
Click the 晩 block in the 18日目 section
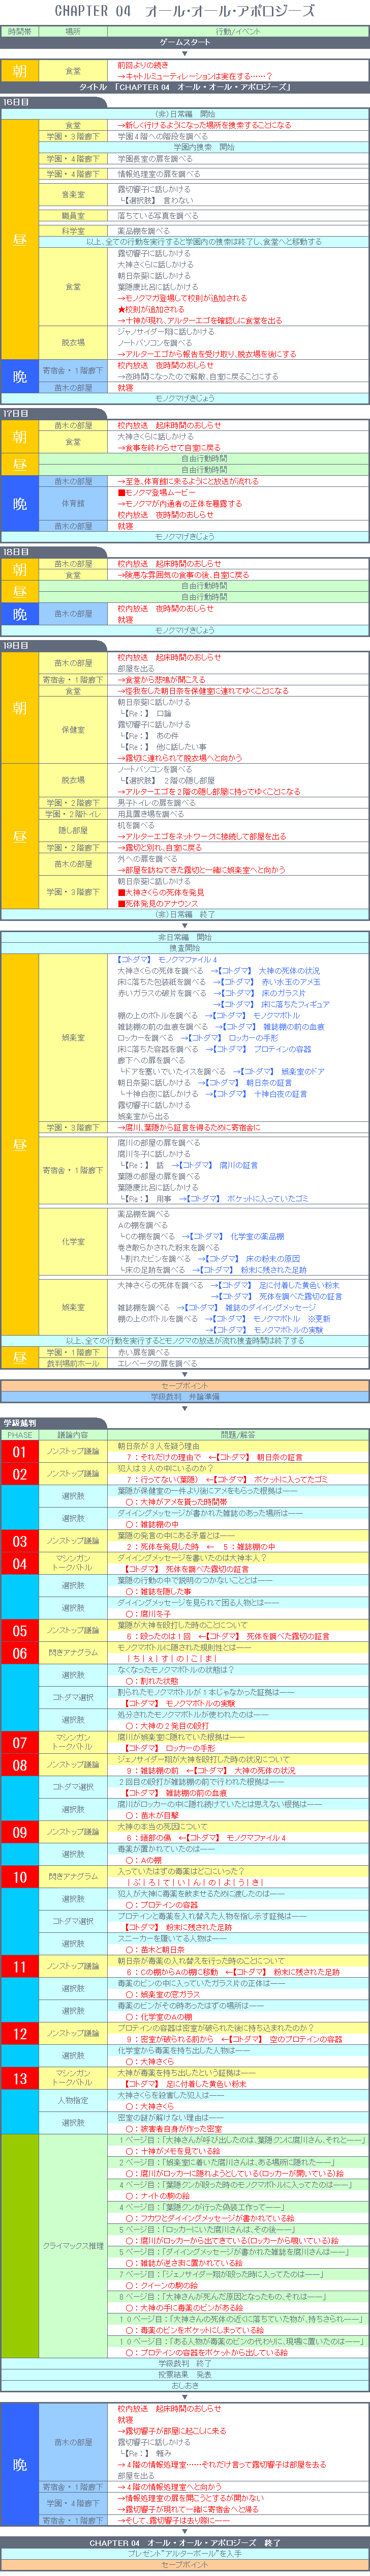pyautogui.click(x=20, y=614)
